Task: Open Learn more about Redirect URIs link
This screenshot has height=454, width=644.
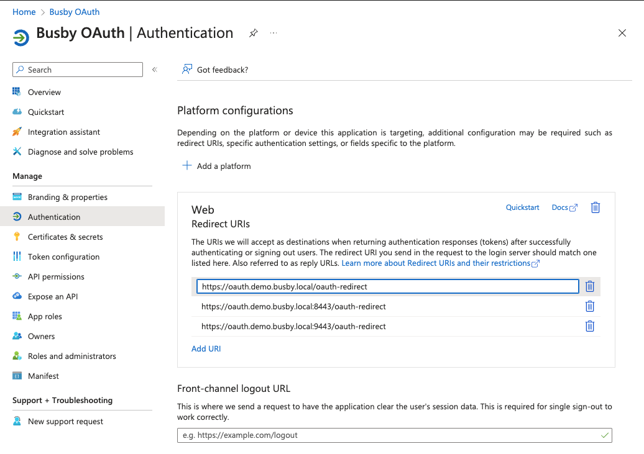Action: [440, 263]
